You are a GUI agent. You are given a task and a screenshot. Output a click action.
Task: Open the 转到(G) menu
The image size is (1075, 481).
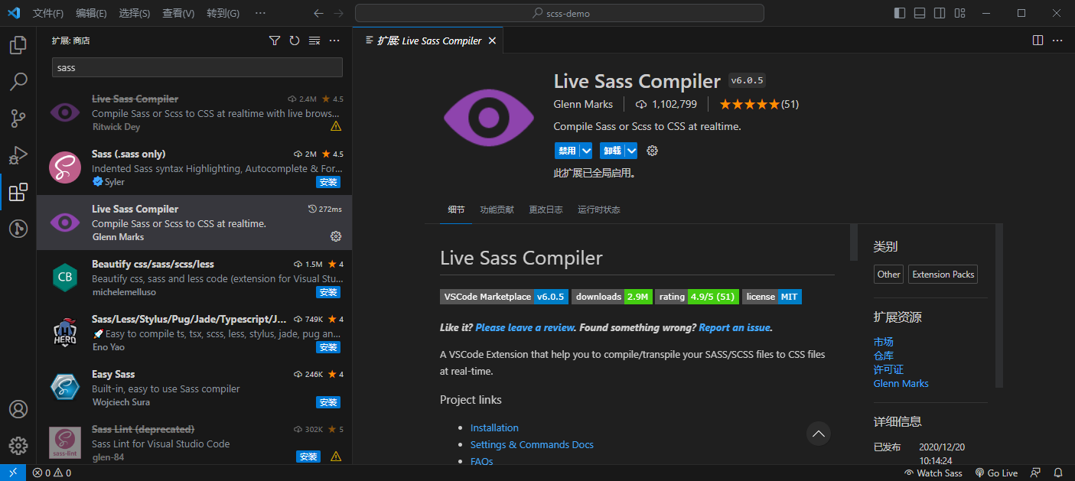[223, 13]
